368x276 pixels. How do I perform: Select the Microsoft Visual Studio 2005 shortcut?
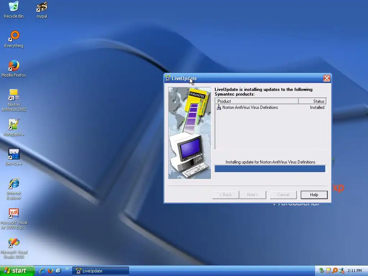pyautogui.click(x=14, y=248)
